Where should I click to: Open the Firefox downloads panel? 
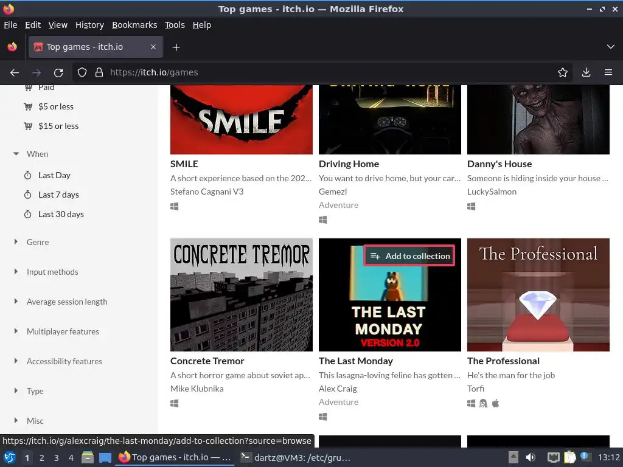click(x=586, y=73)
